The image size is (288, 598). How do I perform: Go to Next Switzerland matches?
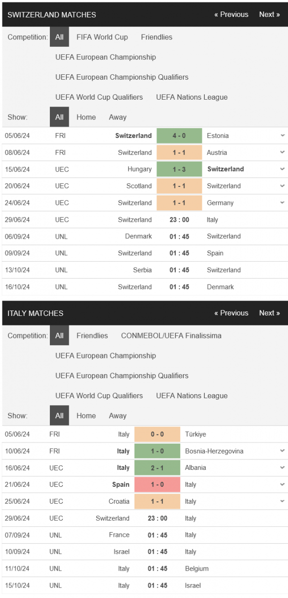[270, 14]
